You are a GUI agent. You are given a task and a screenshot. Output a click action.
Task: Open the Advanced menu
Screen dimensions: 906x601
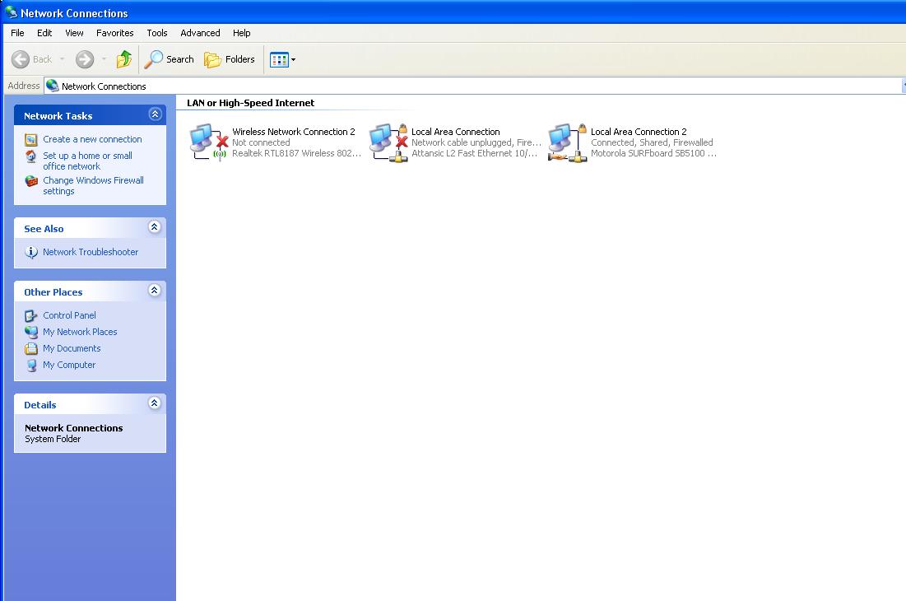pyautogui.click(x=200, y=33)
